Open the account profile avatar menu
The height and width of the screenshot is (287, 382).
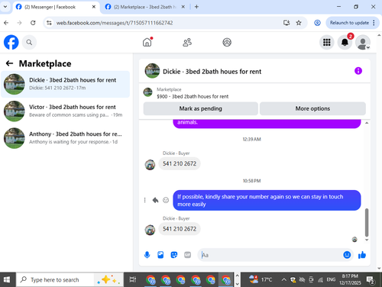[363, 42]
